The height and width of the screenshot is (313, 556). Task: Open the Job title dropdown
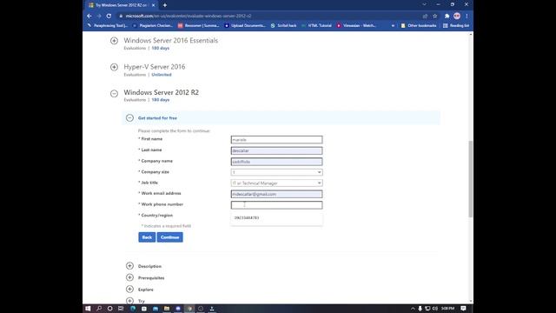click(276, 183)
